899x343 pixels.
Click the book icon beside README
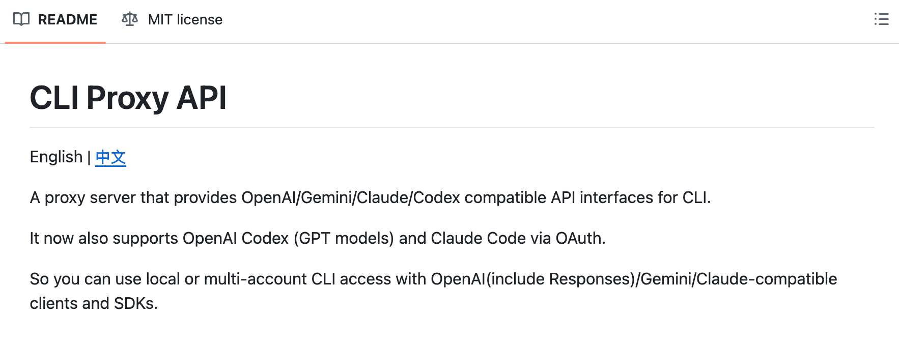21,19
